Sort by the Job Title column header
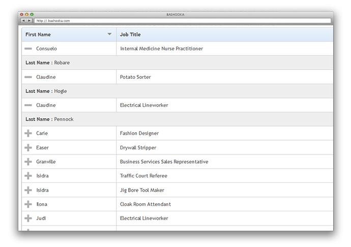 [130, 35]
